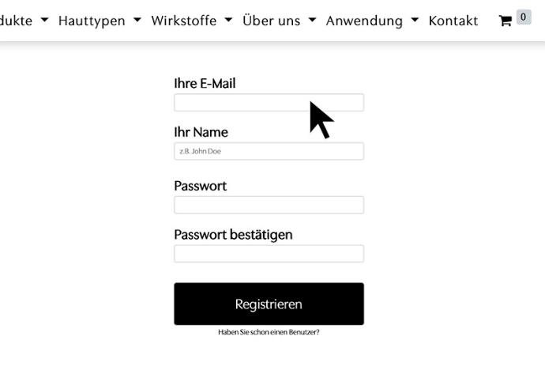Expand the dropdown arrow beside the cut-off Produkte item
This screenshot has height=389, width=545.
(44, 21)
